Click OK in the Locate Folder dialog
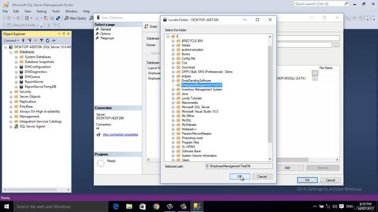 [240, 177]
